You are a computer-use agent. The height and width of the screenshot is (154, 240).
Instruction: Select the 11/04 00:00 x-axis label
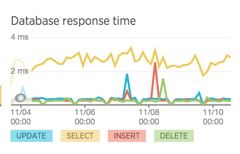(x=21, y=115)
